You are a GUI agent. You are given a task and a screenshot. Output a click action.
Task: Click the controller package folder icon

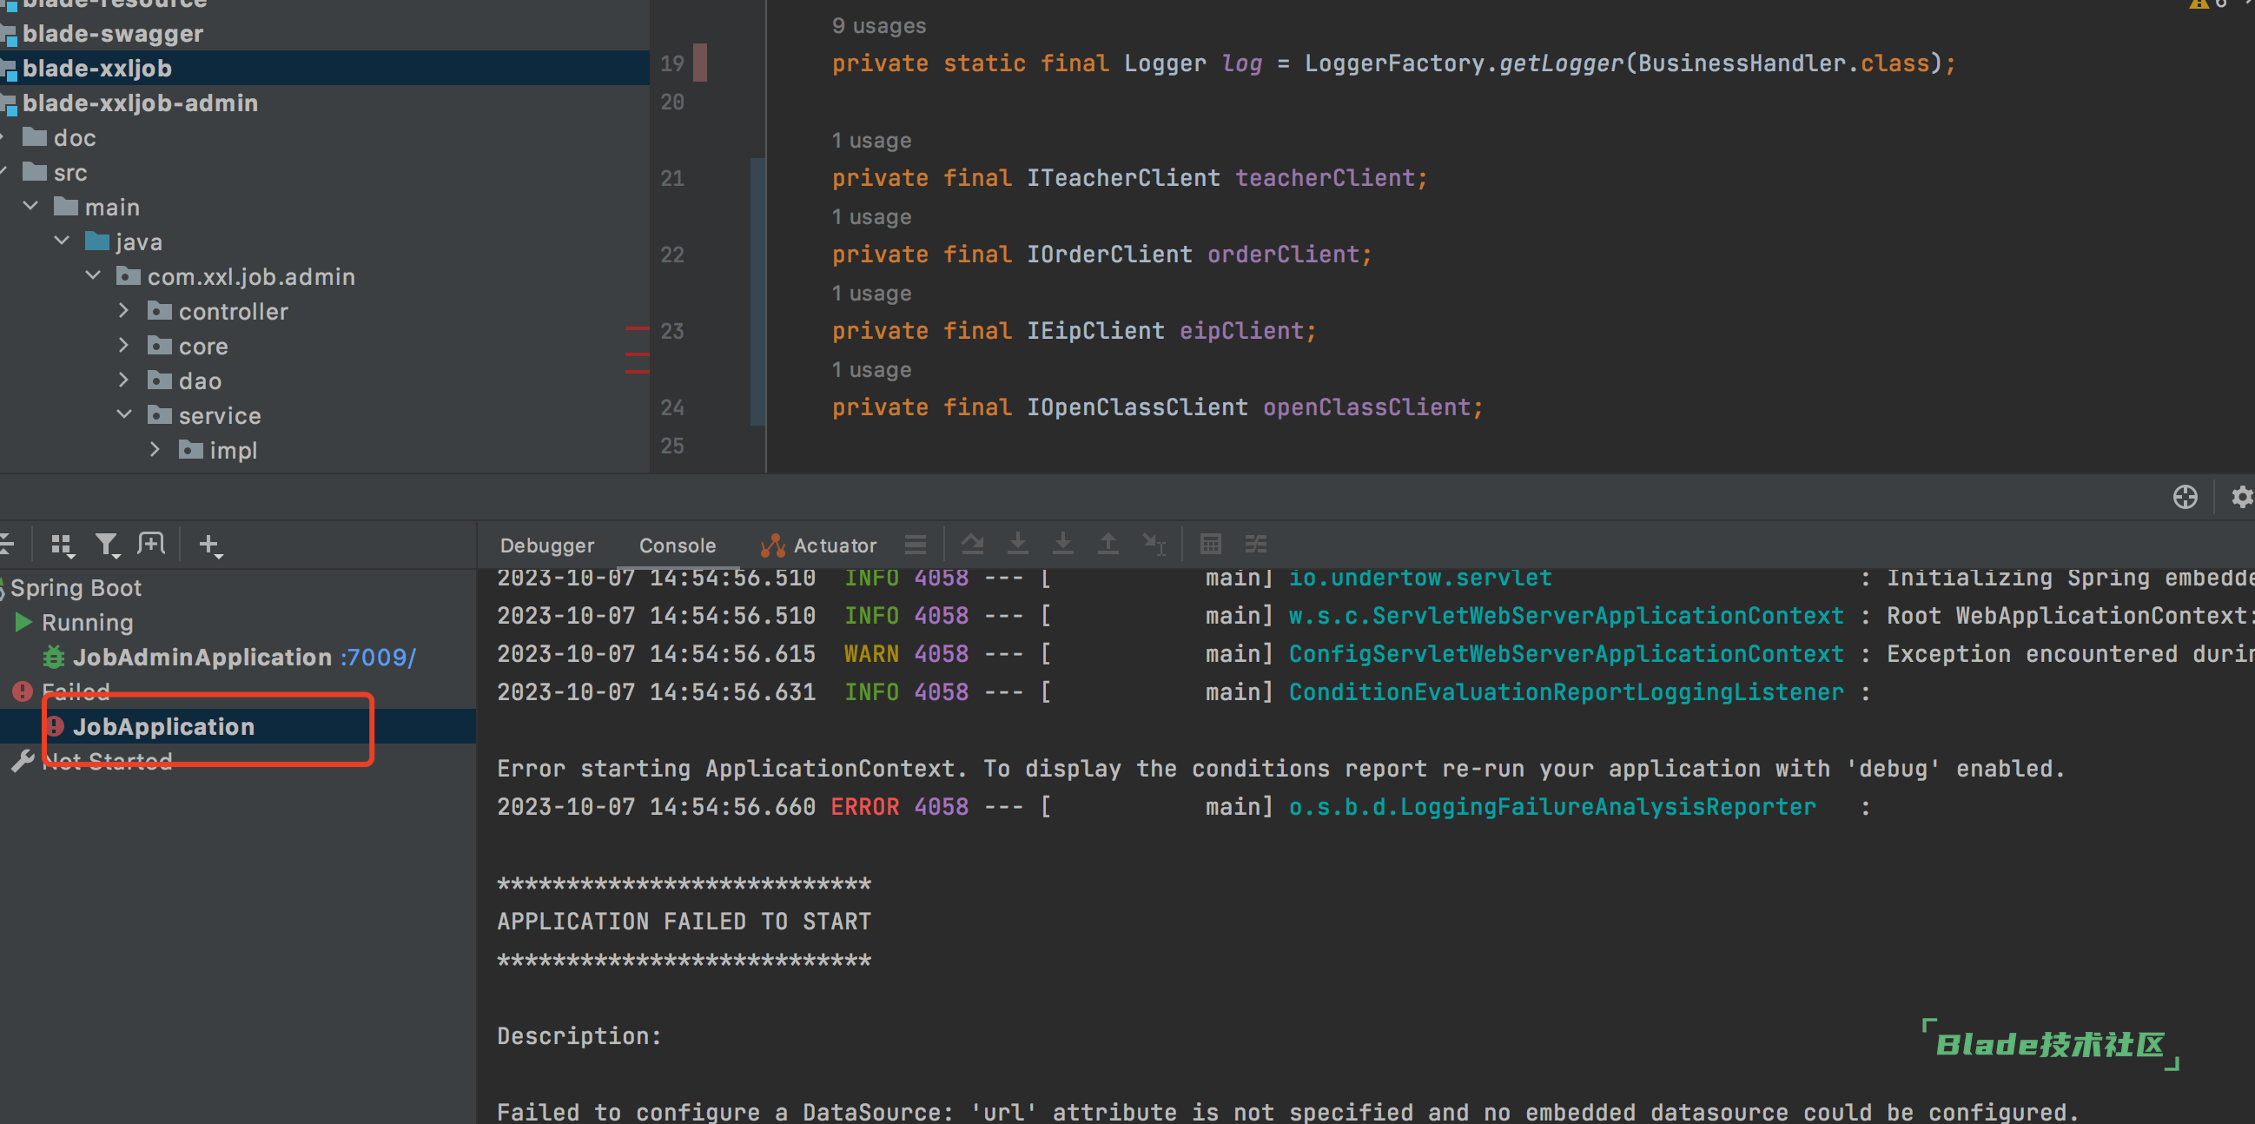(x=159, y=310)
